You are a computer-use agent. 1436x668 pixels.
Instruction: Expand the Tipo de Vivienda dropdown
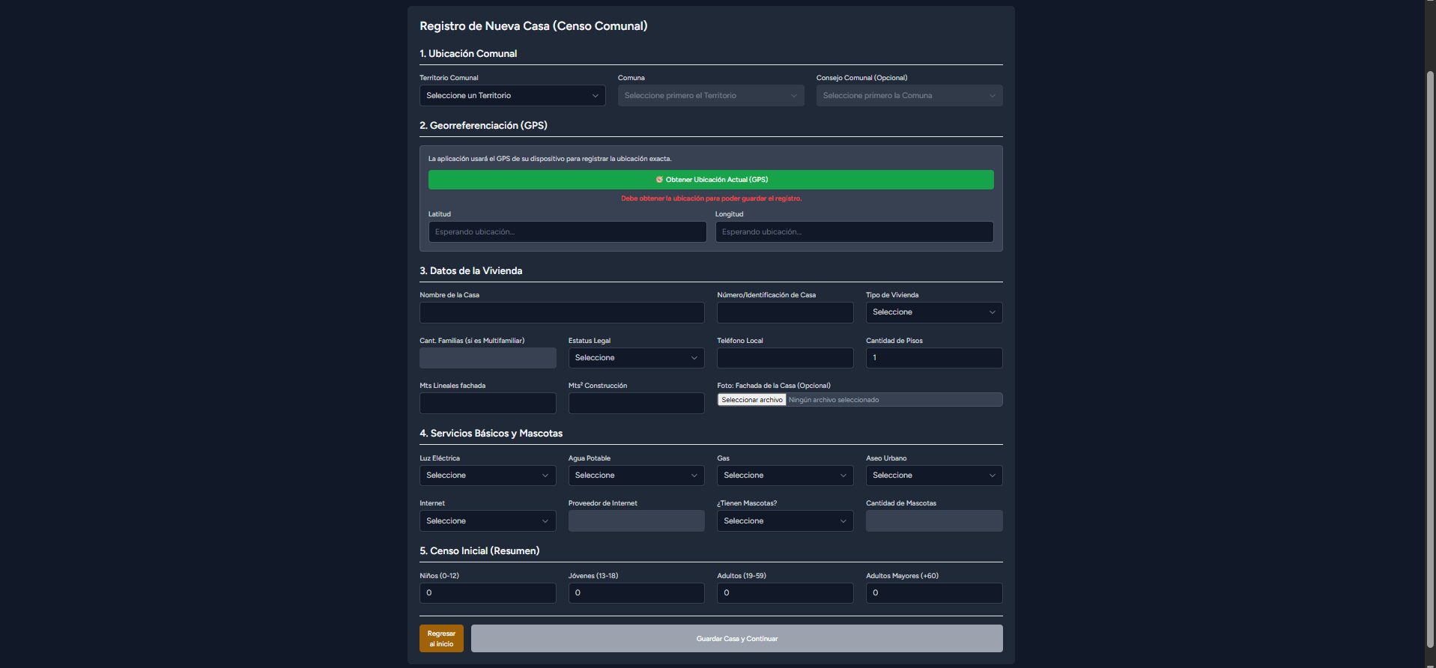click(933, 312)
